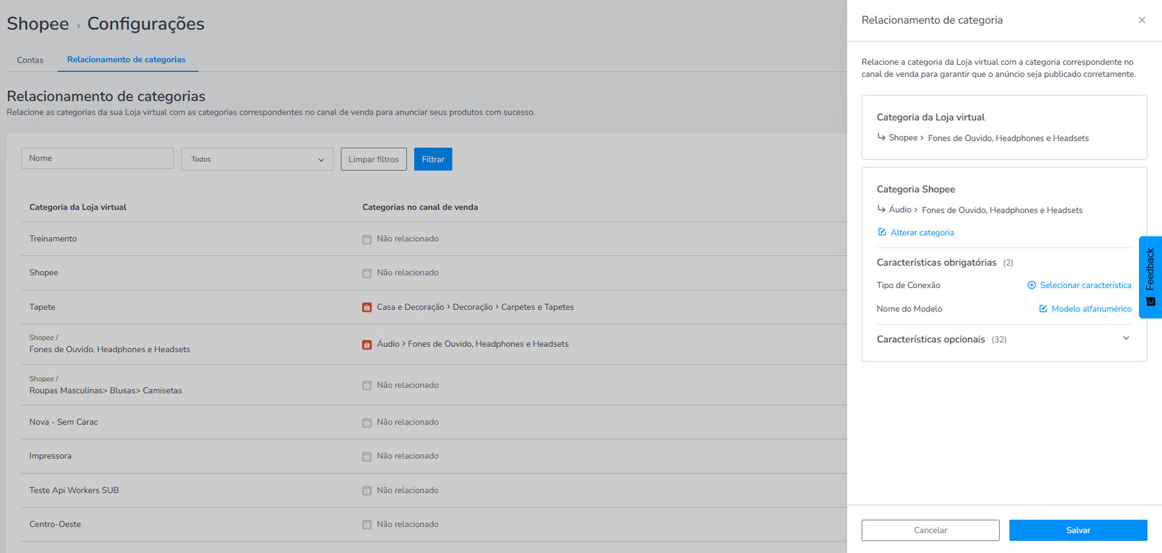Open the Selecionar característica link
Viewport: 1162px width, 553px height.
tap(1085, 285)
